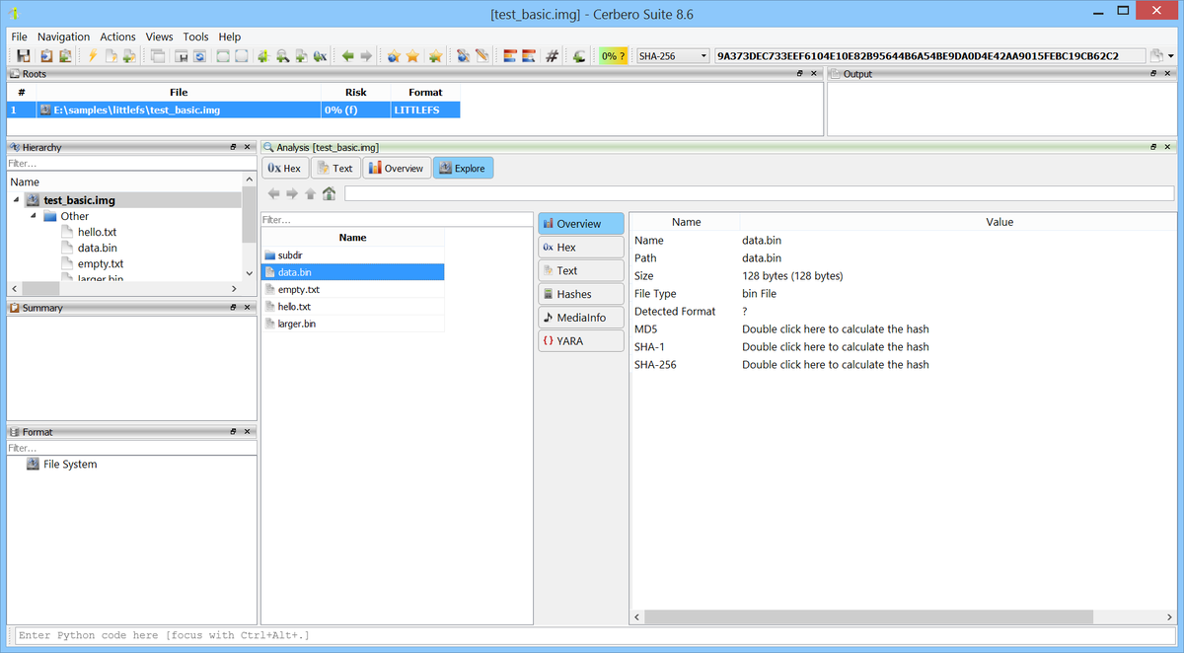The height and width of the screenshot is (653, 1184).
Task: Select hello.txt in the Explore file list
Action: (352, 307)
